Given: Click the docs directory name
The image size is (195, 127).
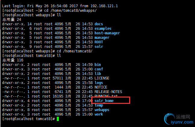Looking at the screenshot, I should [x=99, y=24].
